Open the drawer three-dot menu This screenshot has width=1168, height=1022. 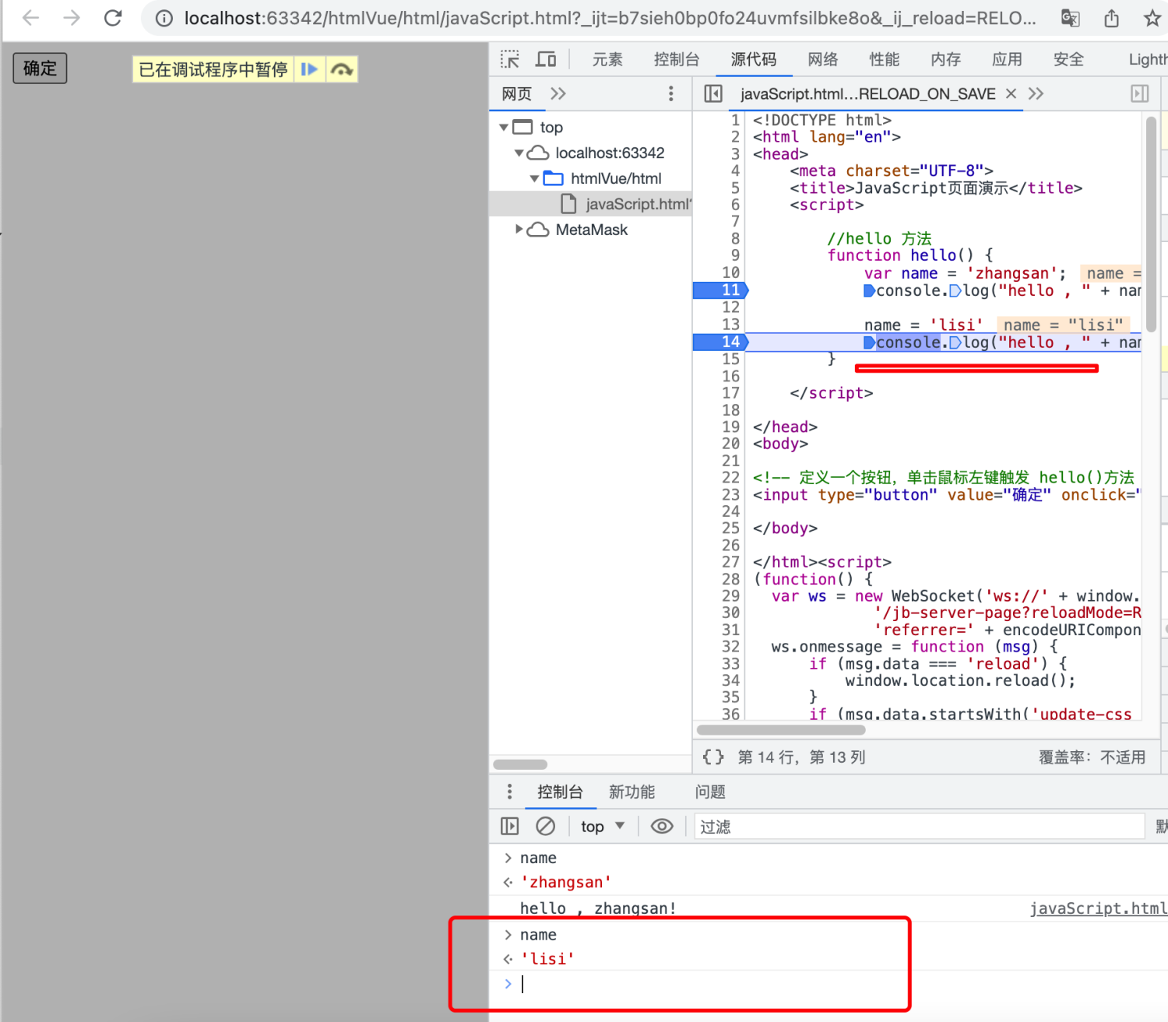pos(509,792)
